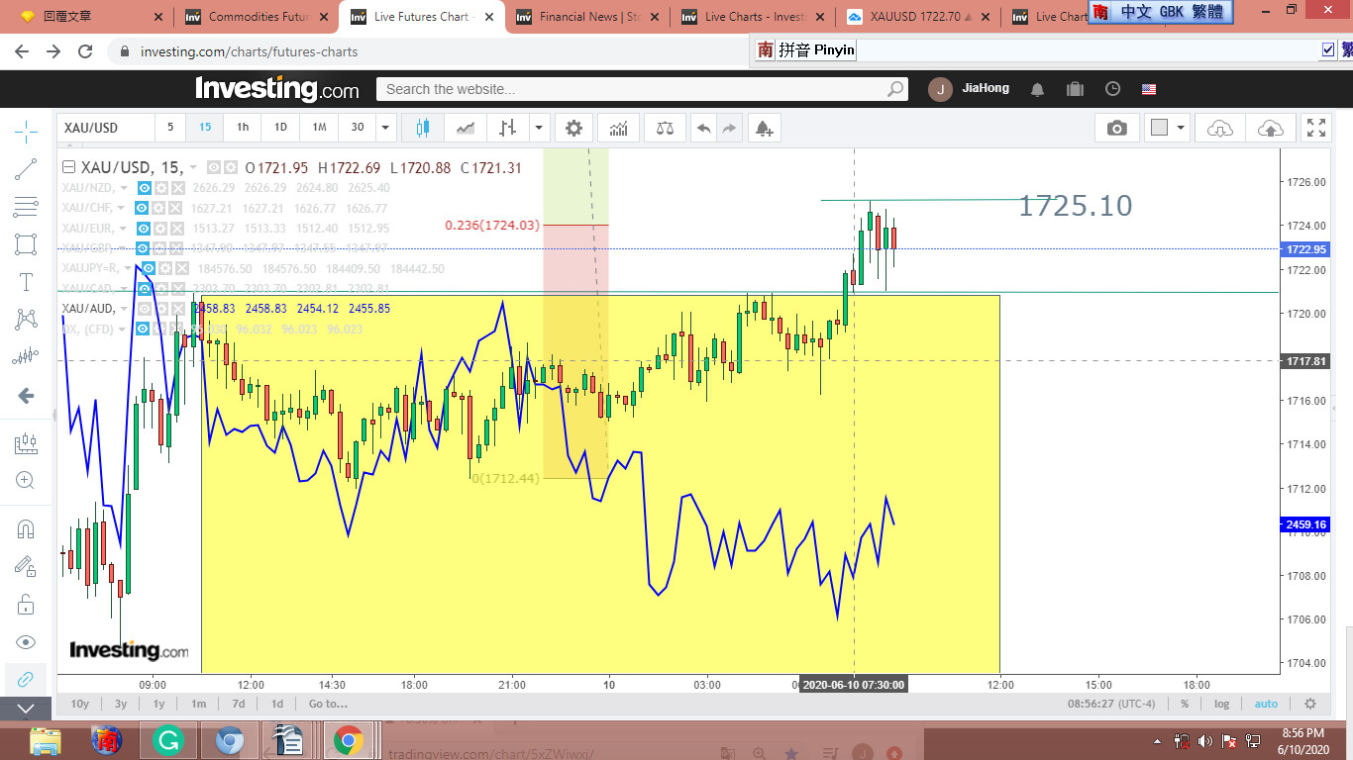Open the indicators button in toolbar
1353x760 pixels.
[618, 128]
